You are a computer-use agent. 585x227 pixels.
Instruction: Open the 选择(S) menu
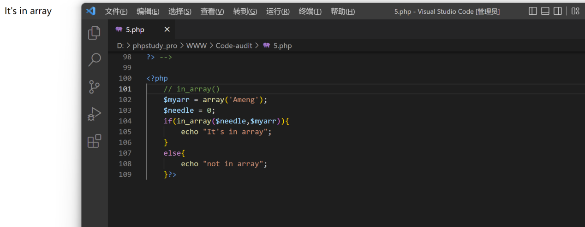point(180,12)
